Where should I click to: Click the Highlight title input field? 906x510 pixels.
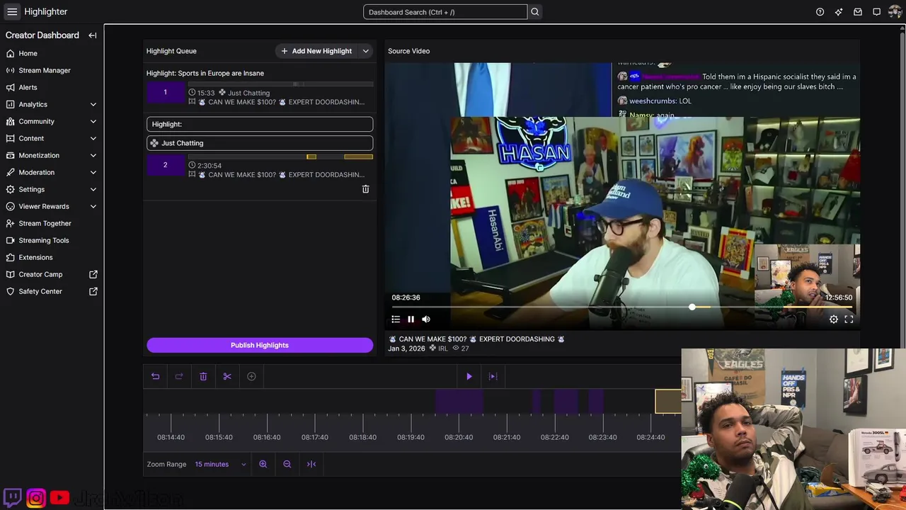[260, 124]
